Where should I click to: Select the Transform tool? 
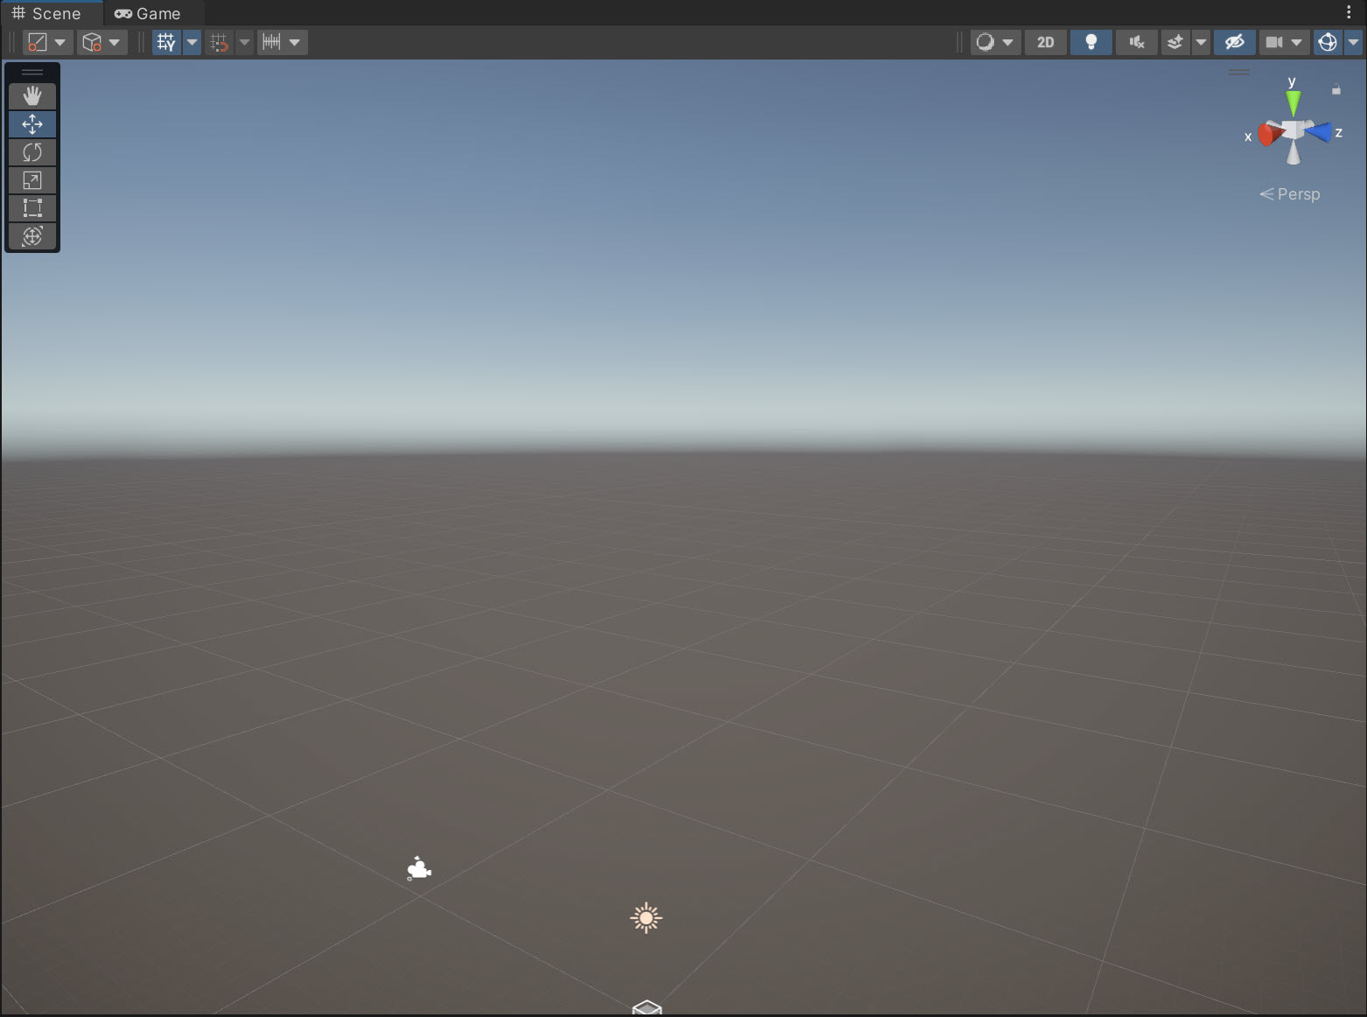coord(32,236)
